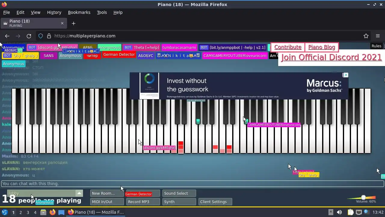The width and height of the screenshot is (385, 217).
Task: Click the Rules button
Action: pyautogui.click(x=376, y=46)
